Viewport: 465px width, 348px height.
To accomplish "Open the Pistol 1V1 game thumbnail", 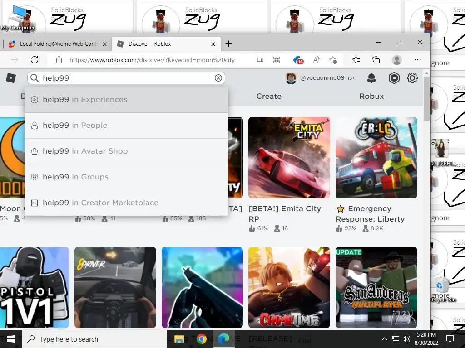I will [x=35, y=287].
